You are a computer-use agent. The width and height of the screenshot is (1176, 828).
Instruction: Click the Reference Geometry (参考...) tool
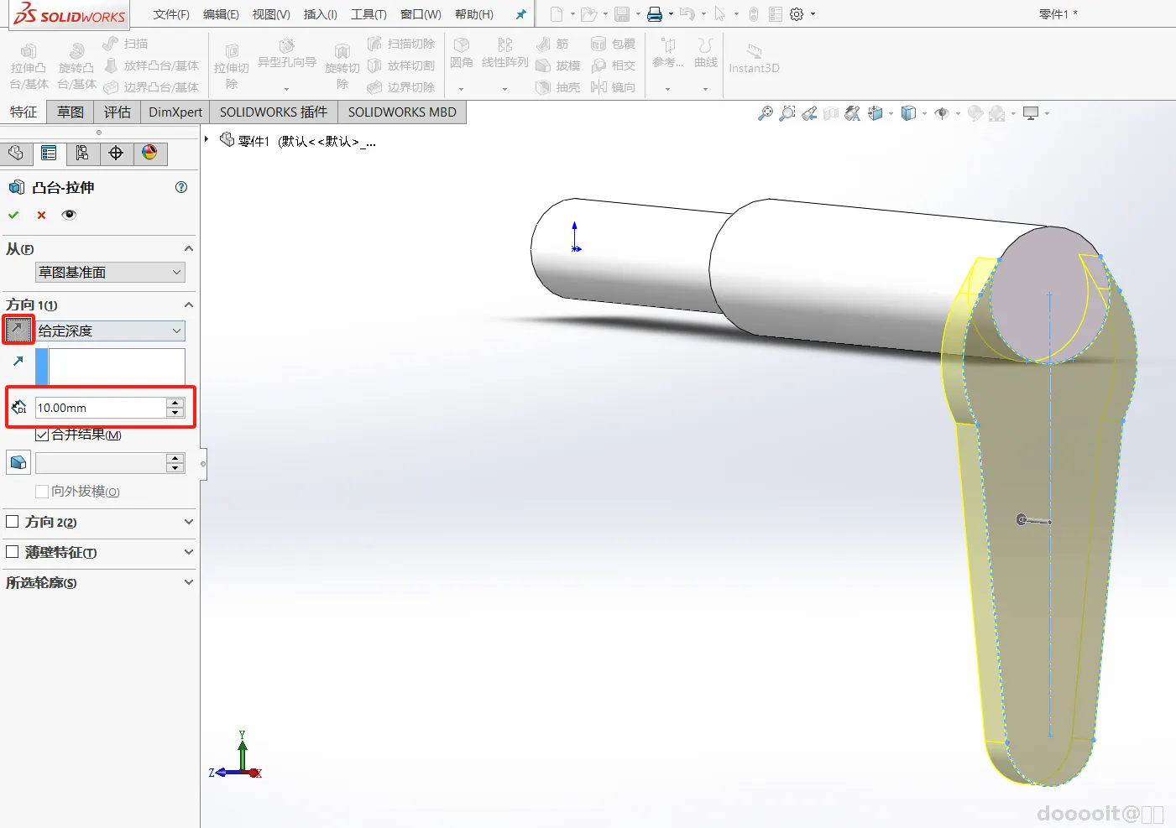(x=667, y=54)
